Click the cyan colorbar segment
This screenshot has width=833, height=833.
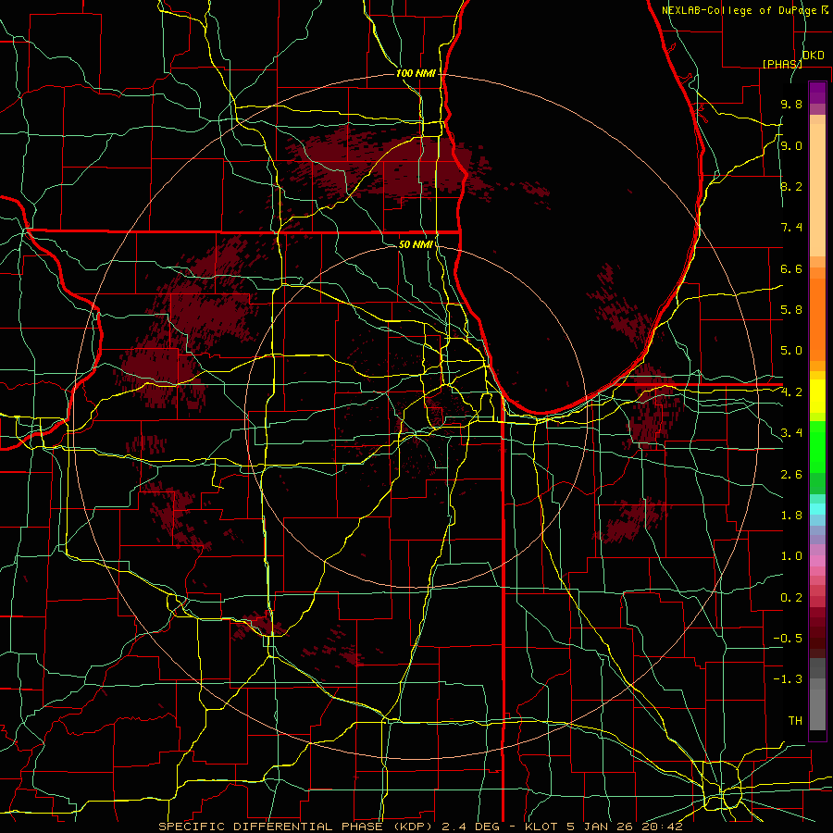[817, 509]
